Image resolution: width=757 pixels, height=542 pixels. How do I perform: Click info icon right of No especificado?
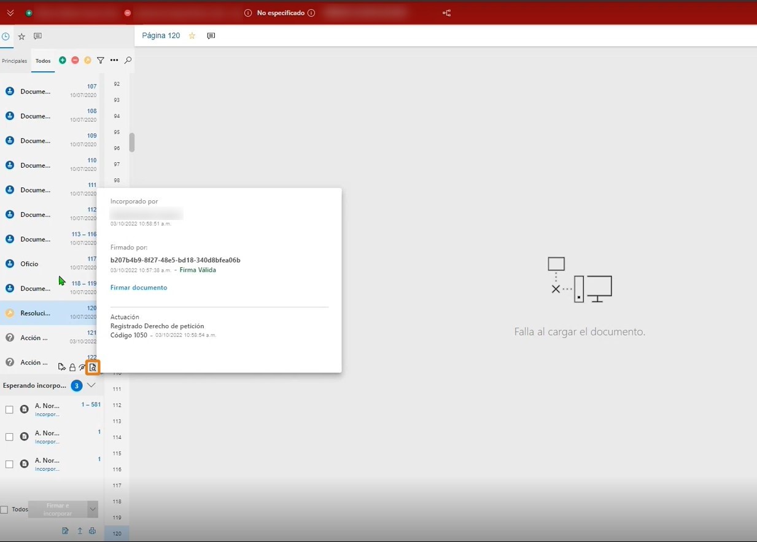311,13
